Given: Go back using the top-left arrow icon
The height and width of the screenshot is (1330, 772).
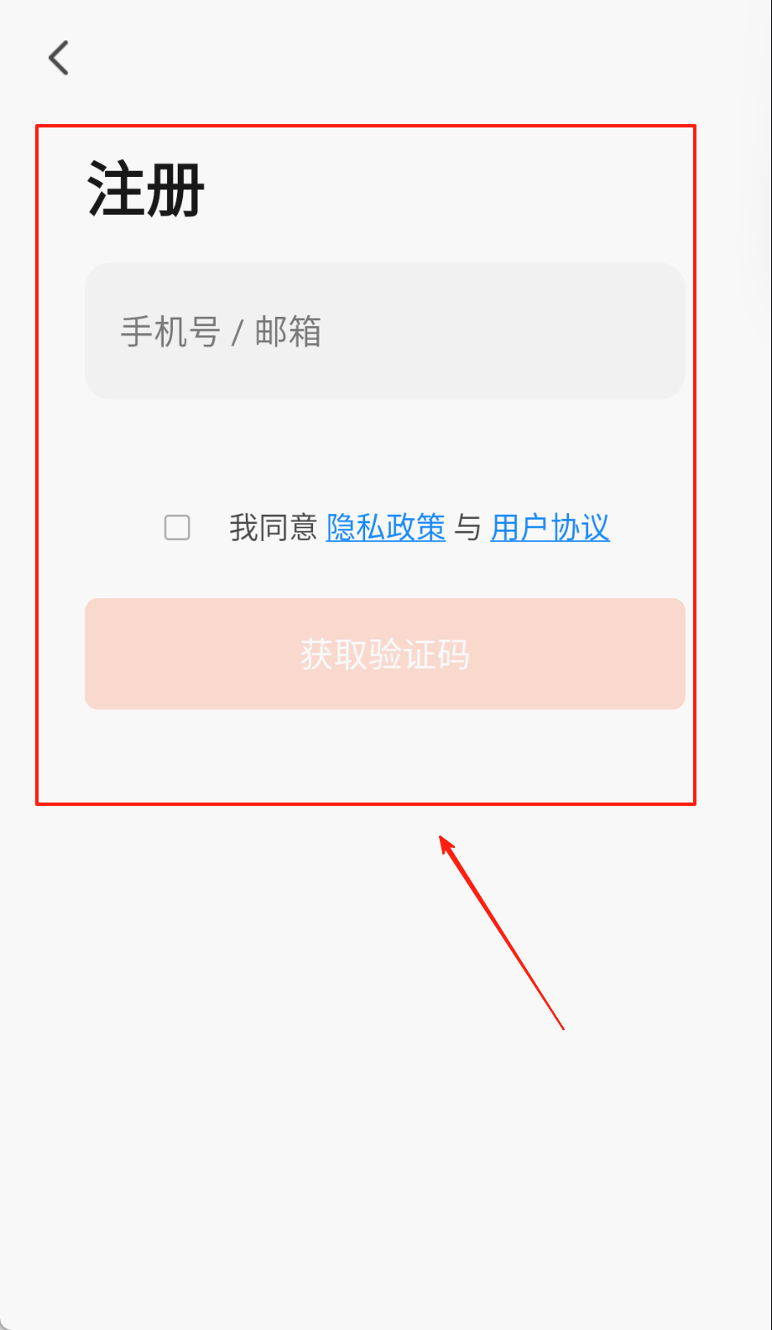Looking at the screenshot, I should coord(58,58).
